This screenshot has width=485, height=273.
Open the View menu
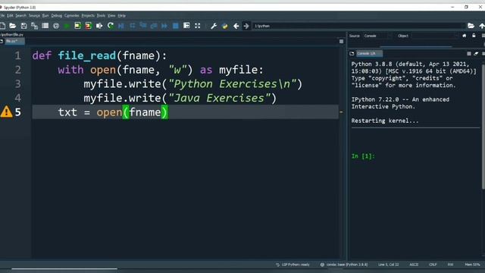click(x=111, y=15)
